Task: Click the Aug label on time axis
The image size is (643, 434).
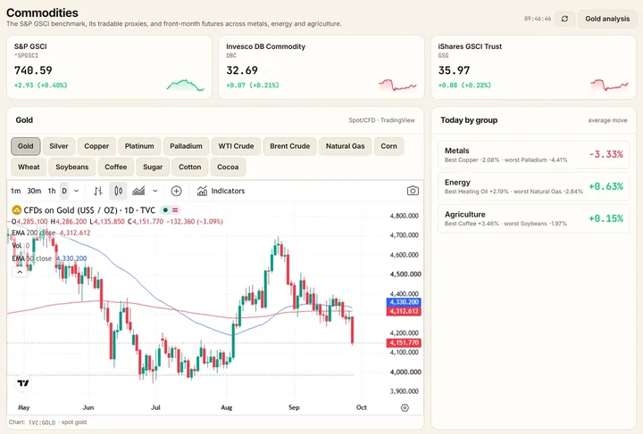Action: (x=226, y=407)
